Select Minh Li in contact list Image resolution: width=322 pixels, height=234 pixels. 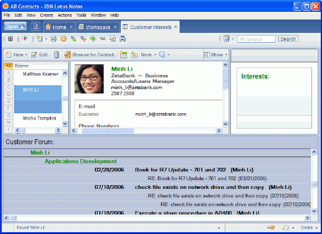pyautogui.click(x=38, y=99)
